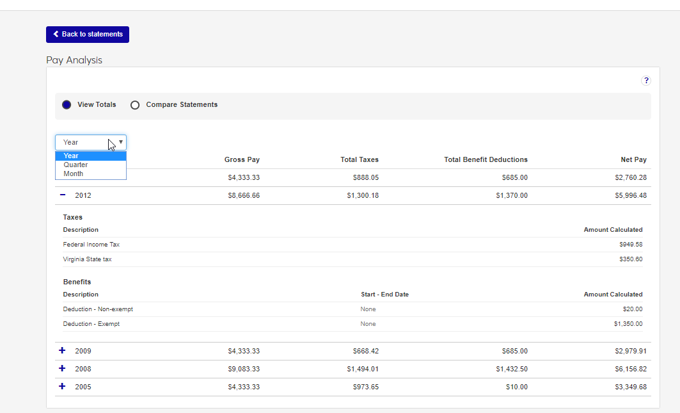The width and height of the screenshot is (680, 413).
Task: Select the View Totals radio button
Action: coord(67,105)
